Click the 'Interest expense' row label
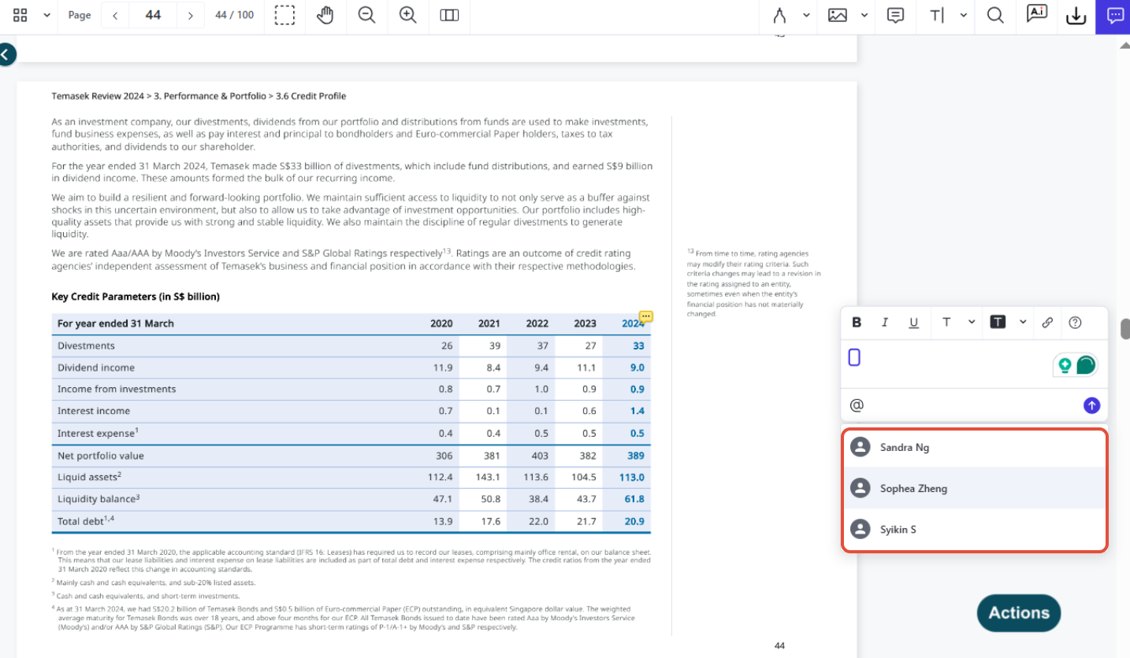This screenshot has width=1130, height=658. [x=98, y=433]
